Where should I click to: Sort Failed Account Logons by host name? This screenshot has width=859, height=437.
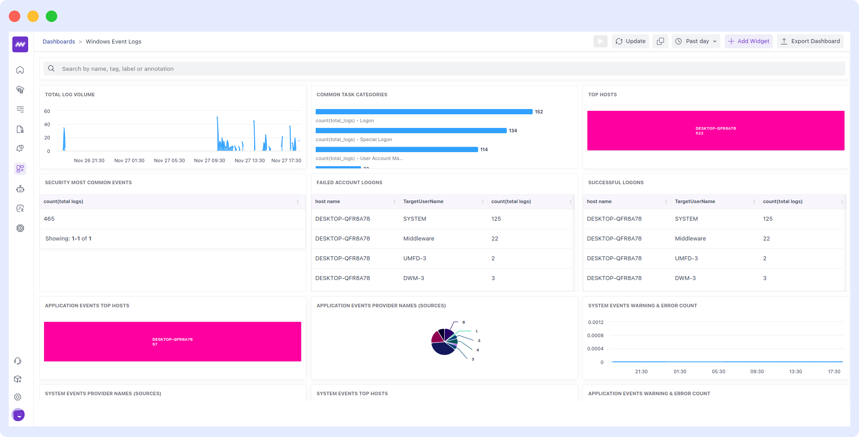[x=394, y=202]
